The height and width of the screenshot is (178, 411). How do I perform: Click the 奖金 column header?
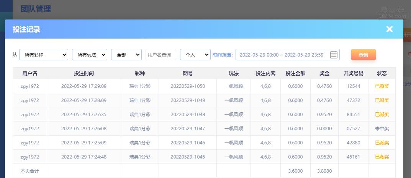(x=324, y=73)
